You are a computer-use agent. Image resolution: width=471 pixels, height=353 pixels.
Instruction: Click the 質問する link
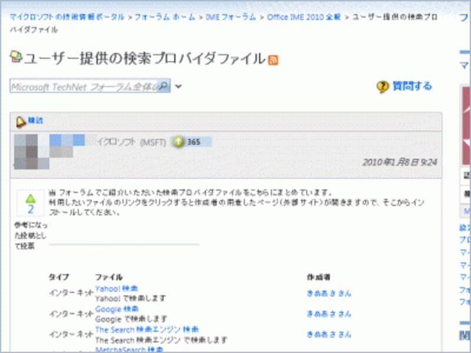(x=412, y=86)
